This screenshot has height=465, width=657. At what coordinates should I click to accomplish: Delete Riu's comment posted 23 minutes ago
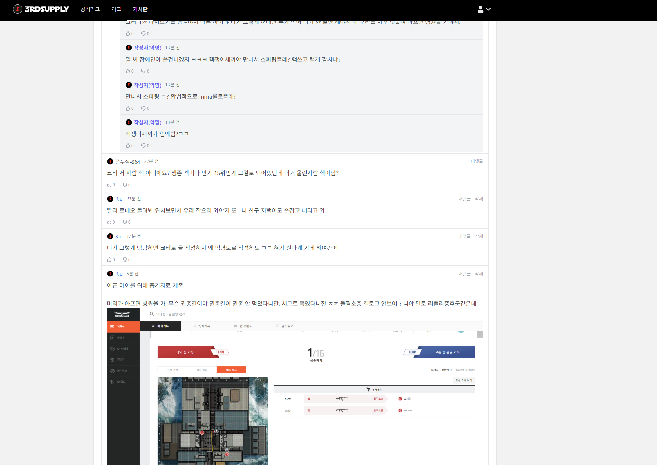[479, 199]
